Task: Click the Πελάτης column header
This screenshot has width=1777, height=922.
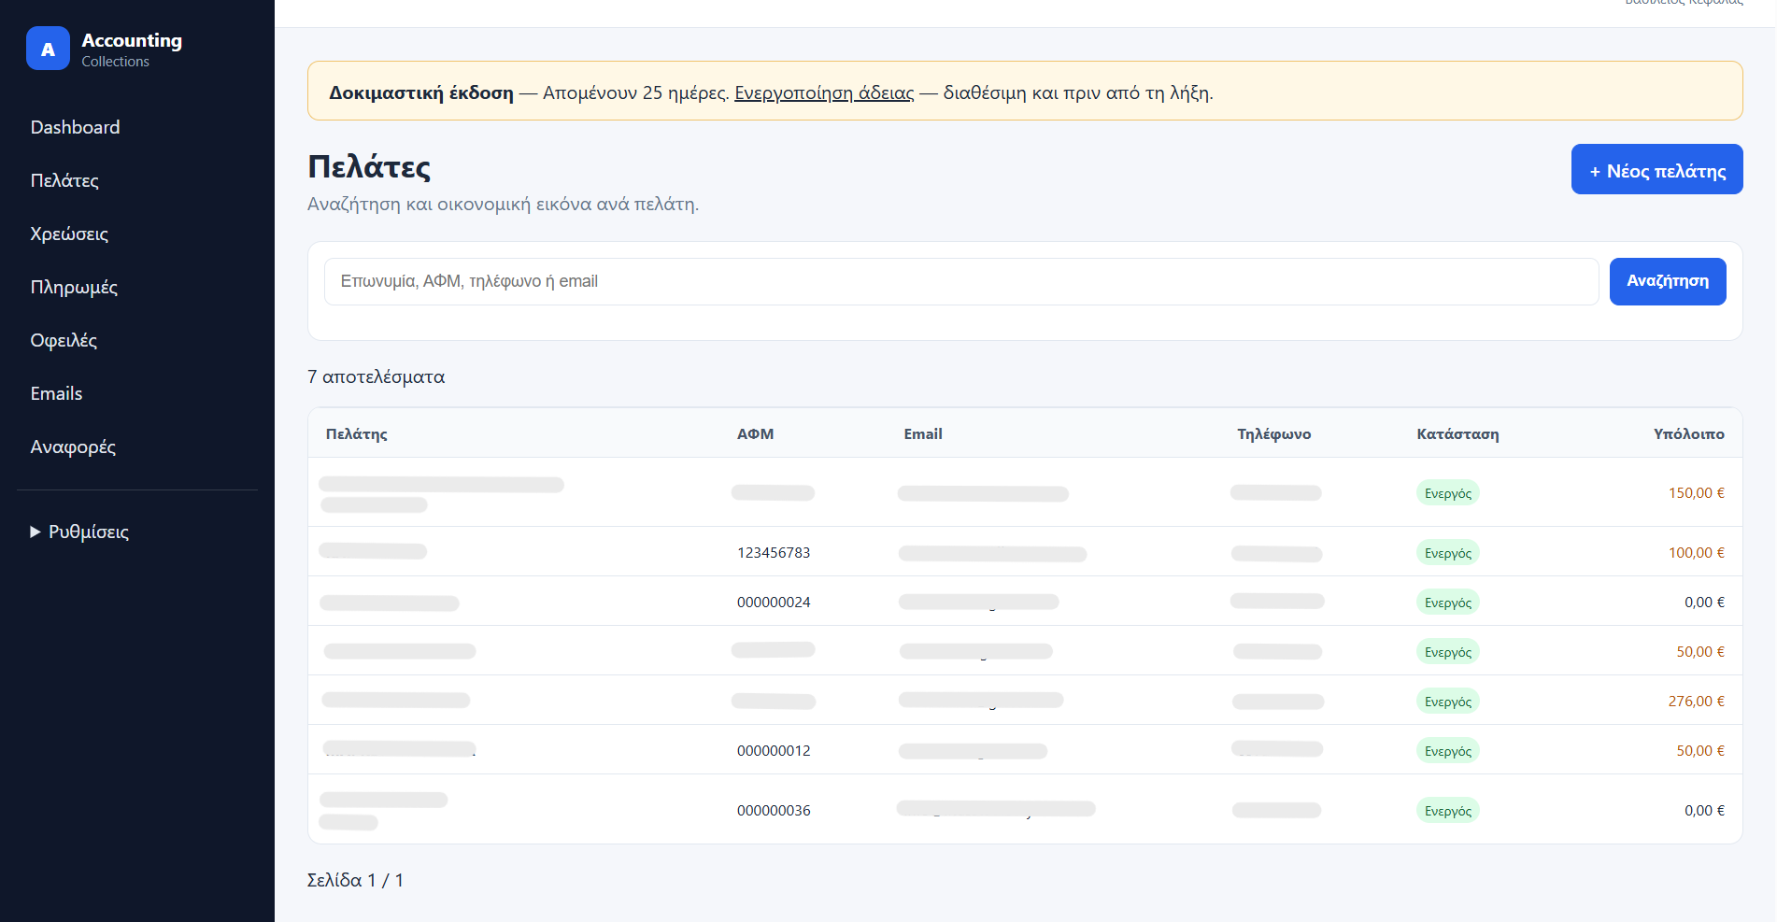Action: [356, 433]
